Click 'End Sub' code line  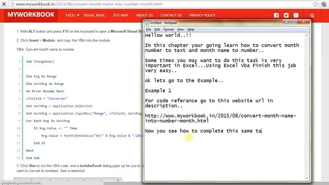33,158
